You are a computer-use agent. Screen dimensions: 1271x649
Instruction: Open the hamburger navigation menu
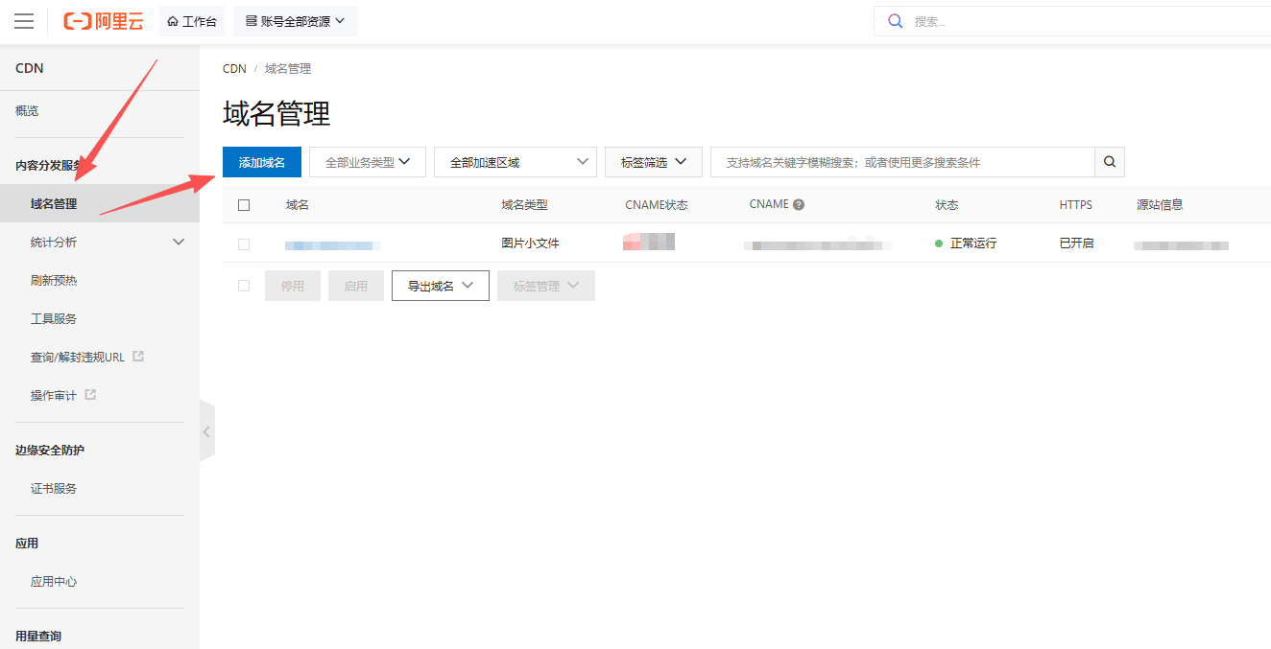pos(24,21)
